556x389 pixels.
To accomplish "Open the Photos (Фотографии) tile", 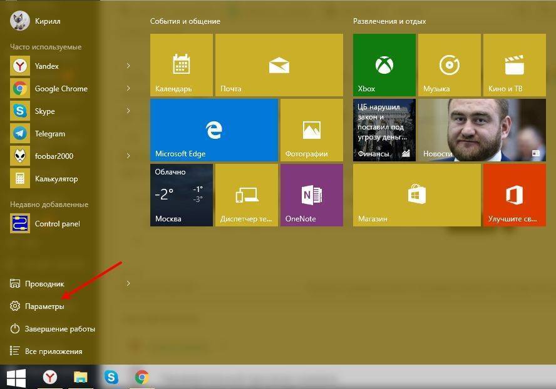I will click(x=311, y=129).
